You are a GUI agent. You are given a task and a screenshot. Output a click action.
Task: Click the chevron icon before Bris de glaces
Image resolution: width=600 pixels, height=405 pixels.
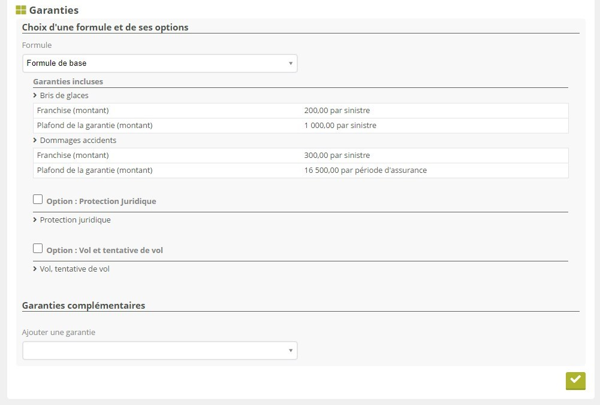(x=35, y=95)
